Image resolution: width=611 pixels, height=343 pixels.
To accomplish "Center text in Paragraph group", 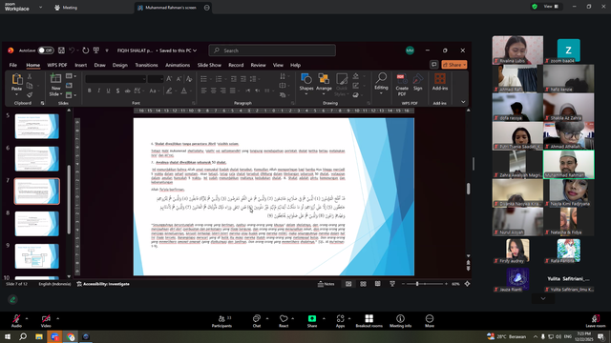I will point(213,91).
